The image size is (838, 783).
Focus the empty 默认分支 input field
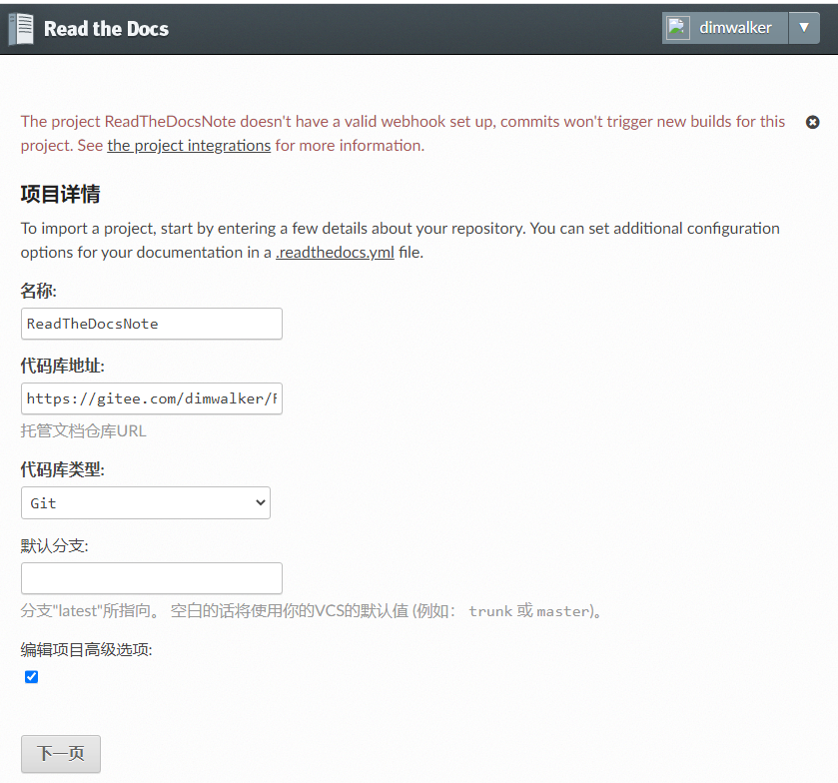coord(152,578)
